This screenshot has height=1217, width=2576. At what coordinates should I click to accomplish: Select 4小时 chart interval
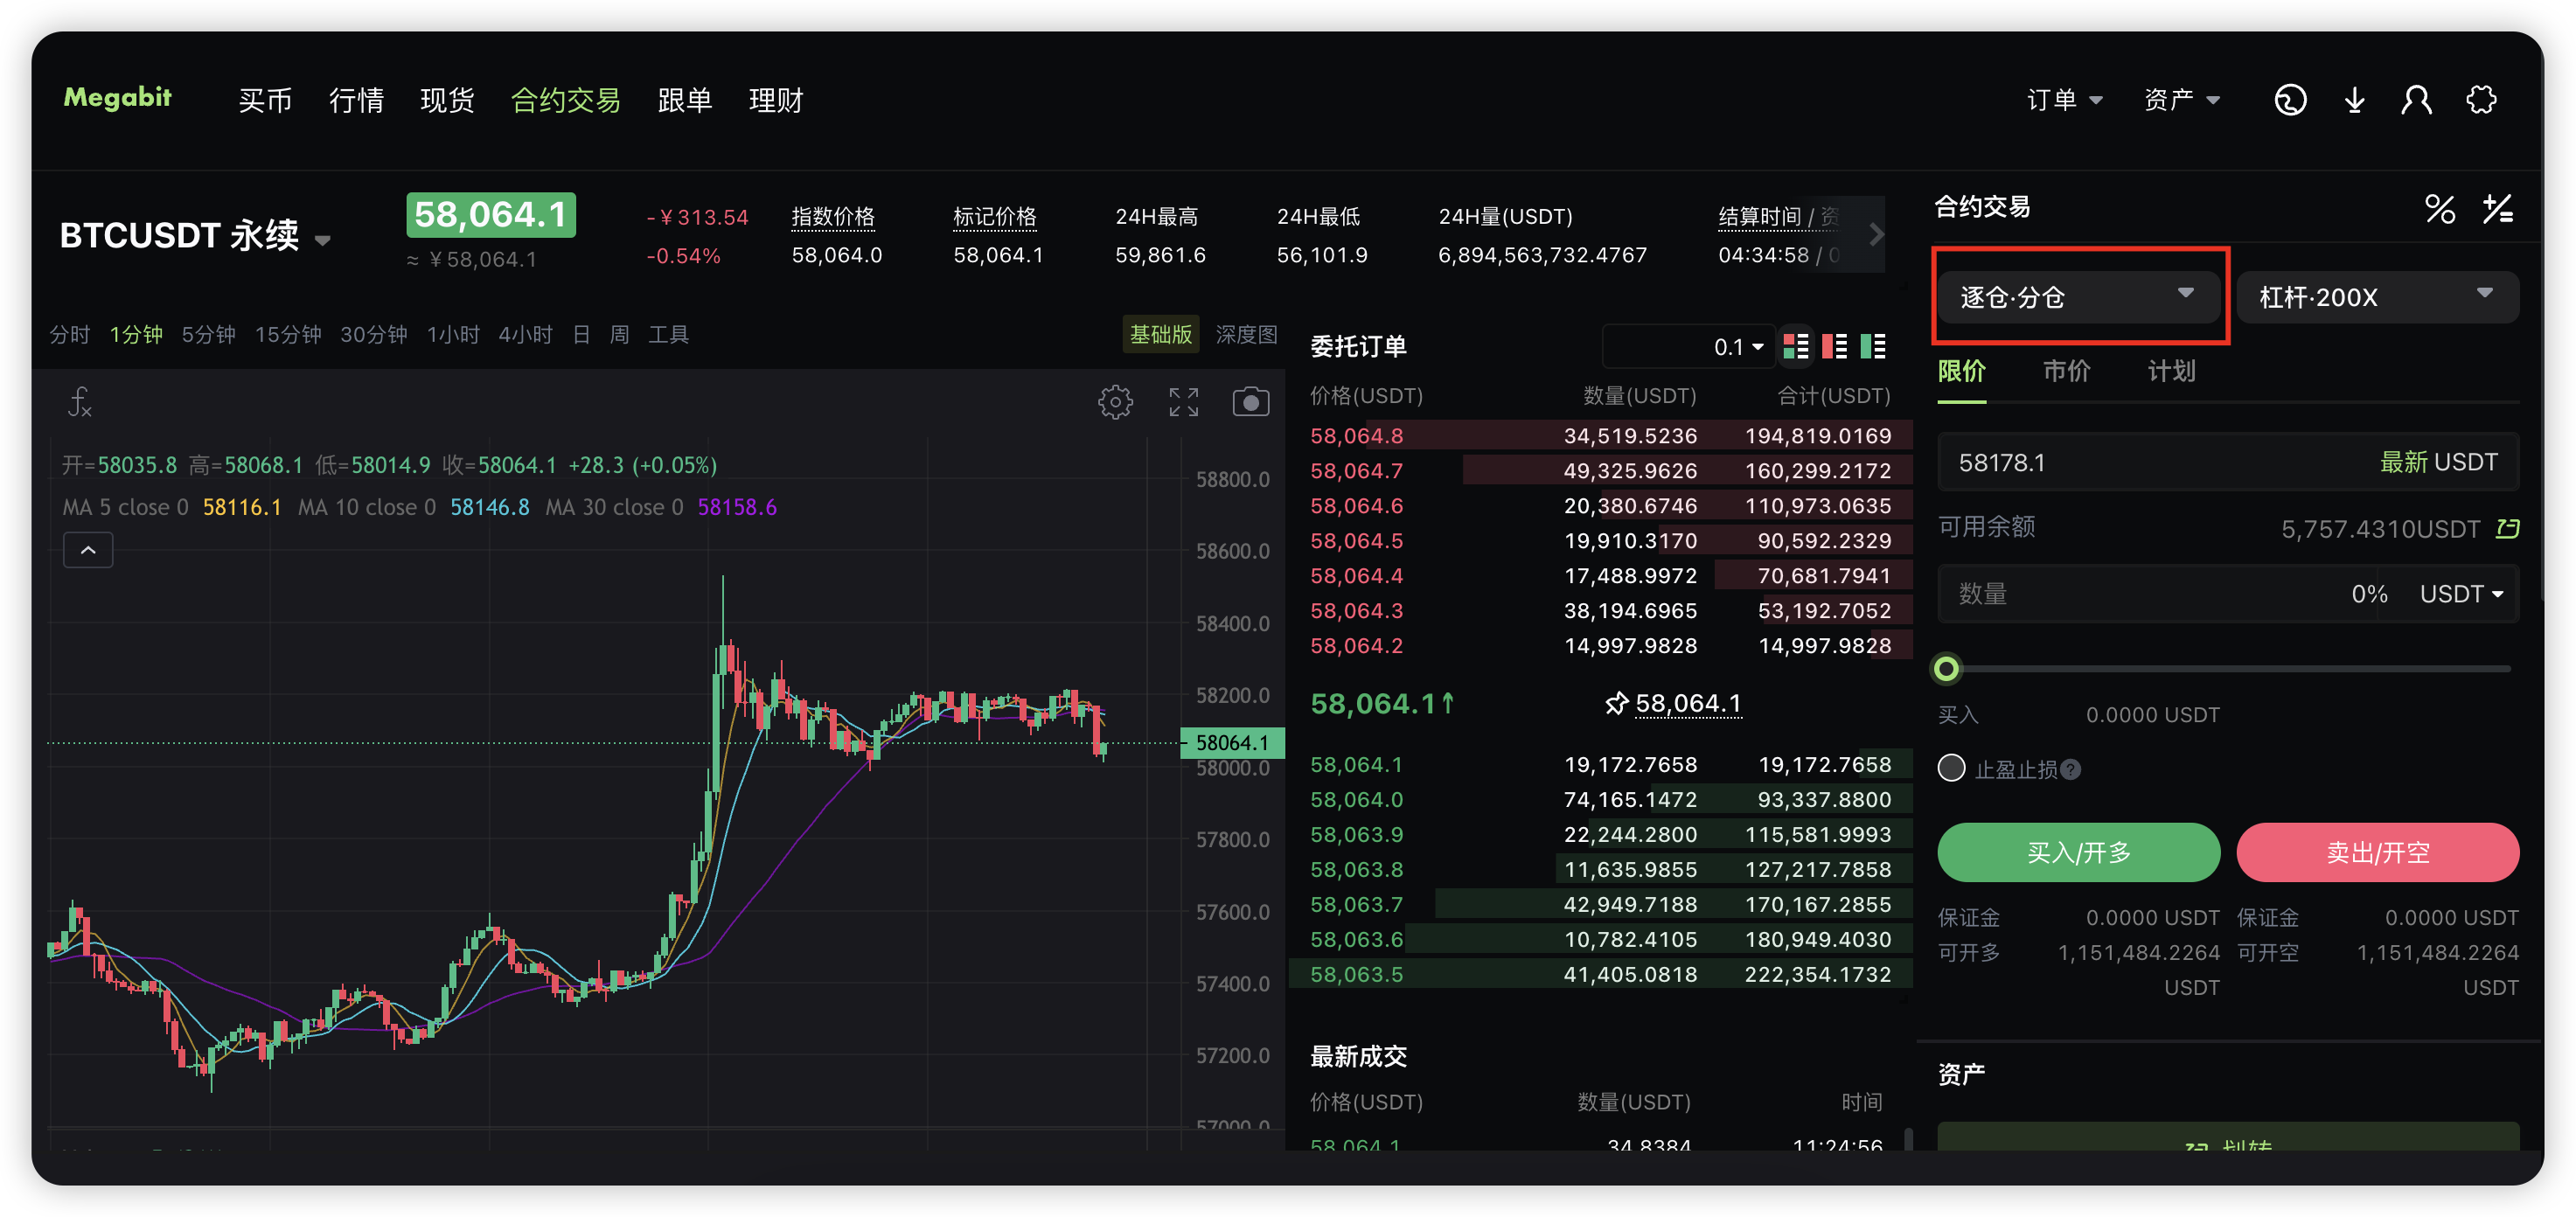tap(525, 334)
